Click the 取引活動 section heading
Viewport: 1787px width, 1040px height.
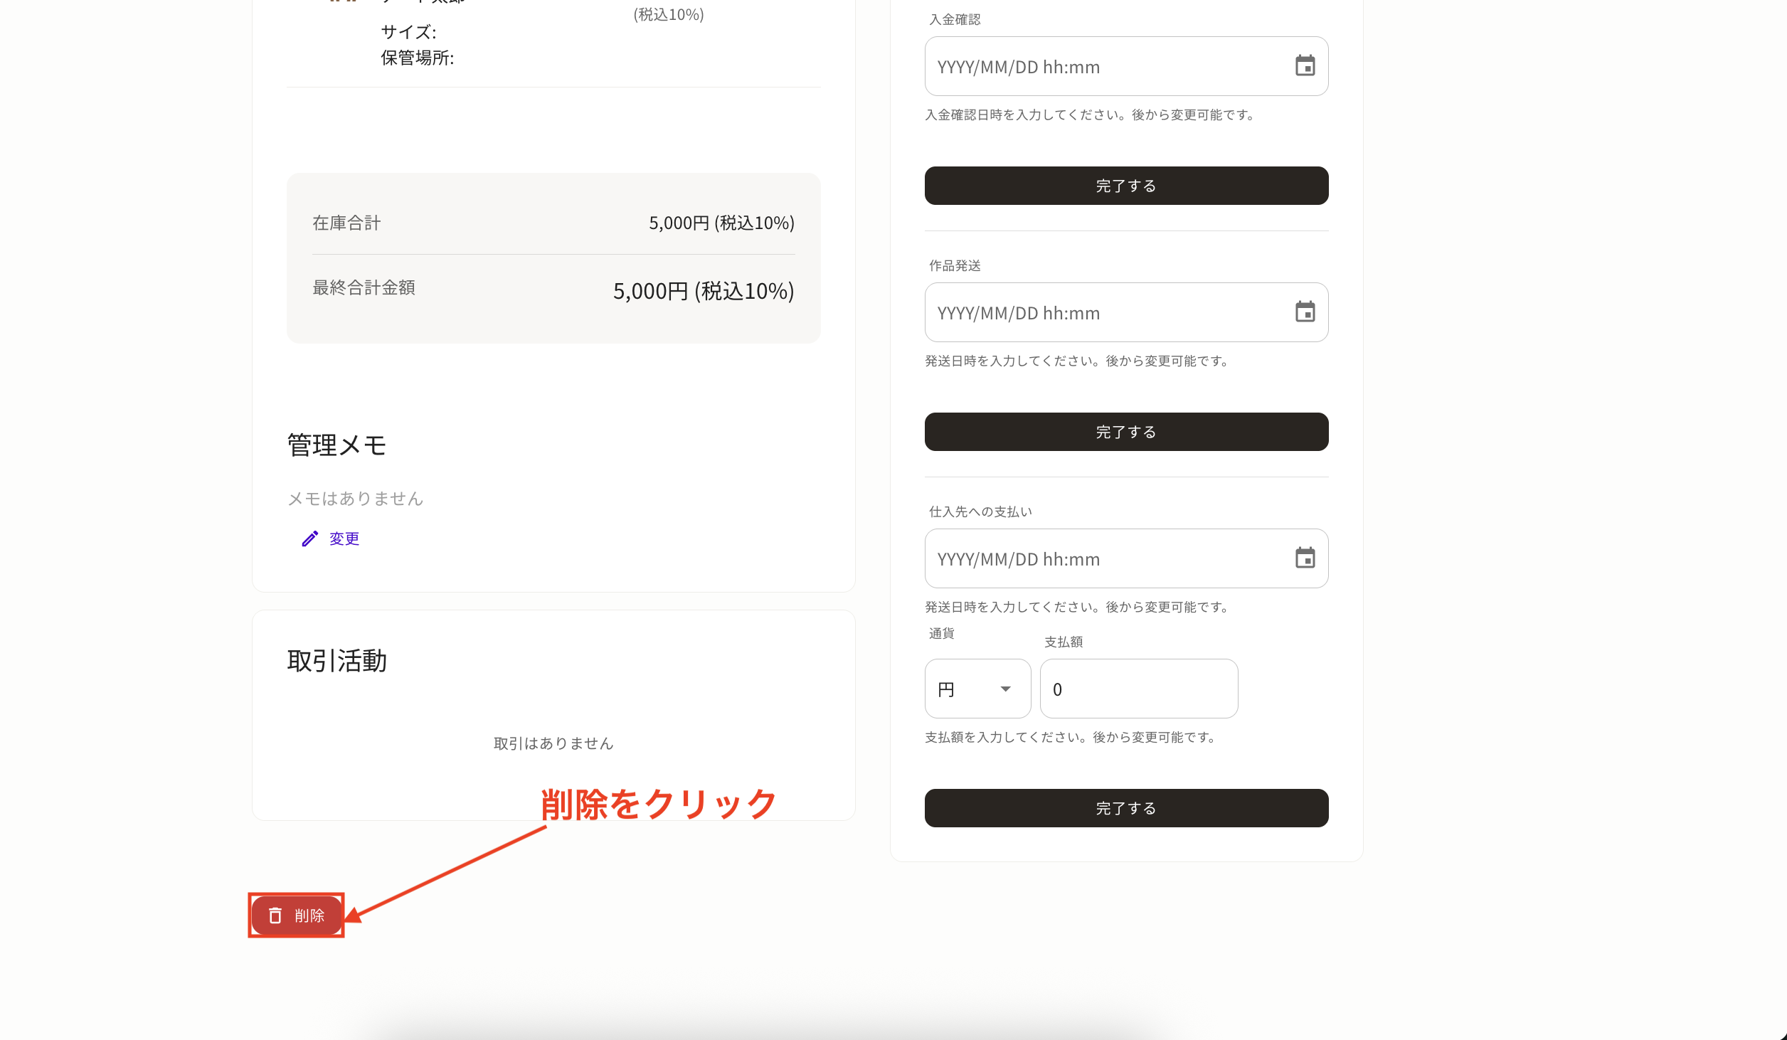point(337,661)
